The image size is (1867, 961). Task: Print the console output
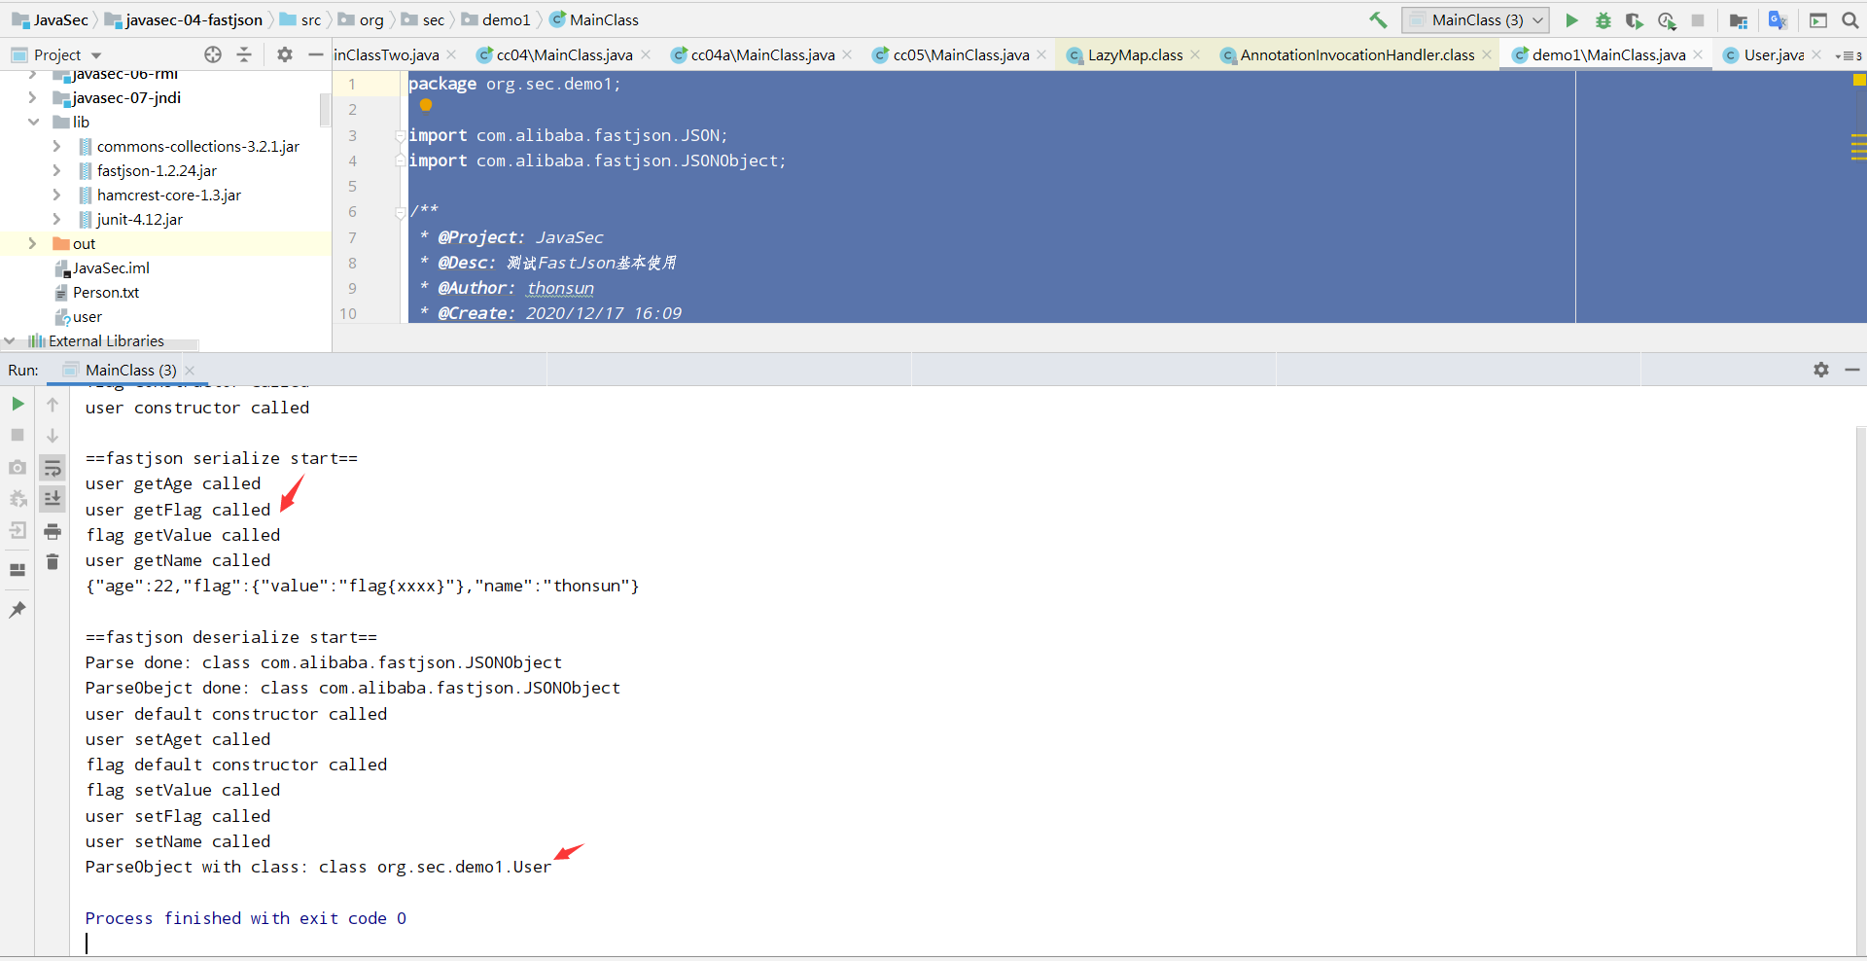click(53, 530)
